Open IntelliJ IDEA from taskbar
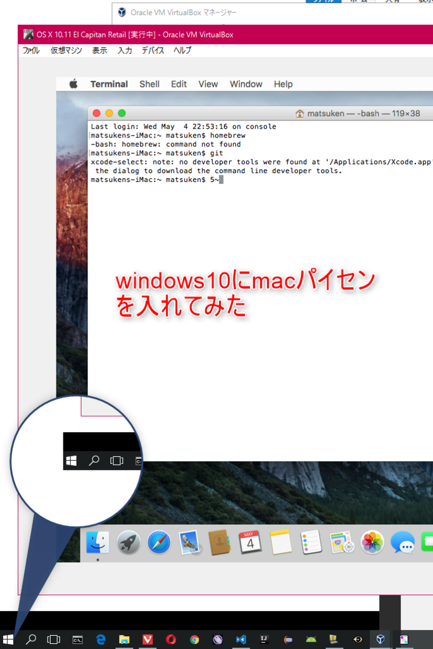 pos(264,639)
